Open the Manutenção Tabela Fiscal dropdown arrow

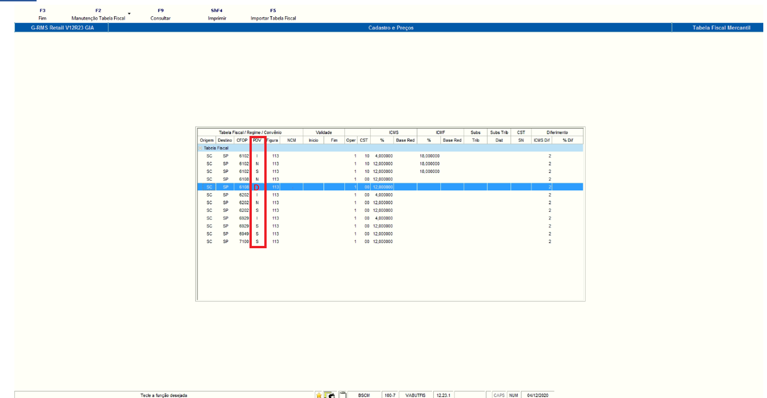point(129,14)
